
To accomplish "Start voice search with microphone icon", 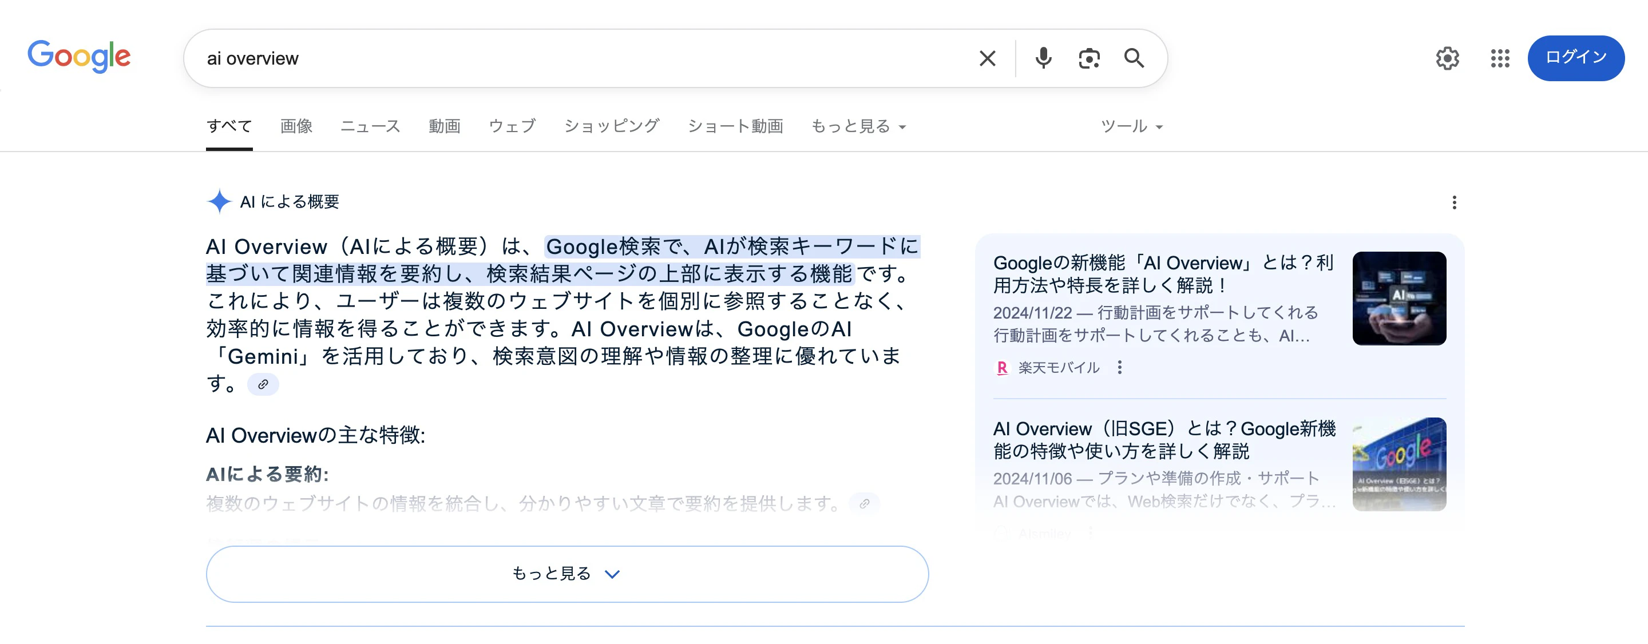I will [1043, 58].
